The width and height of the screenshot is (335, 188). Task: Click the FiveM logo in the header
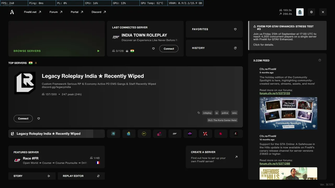coord(12,12)
